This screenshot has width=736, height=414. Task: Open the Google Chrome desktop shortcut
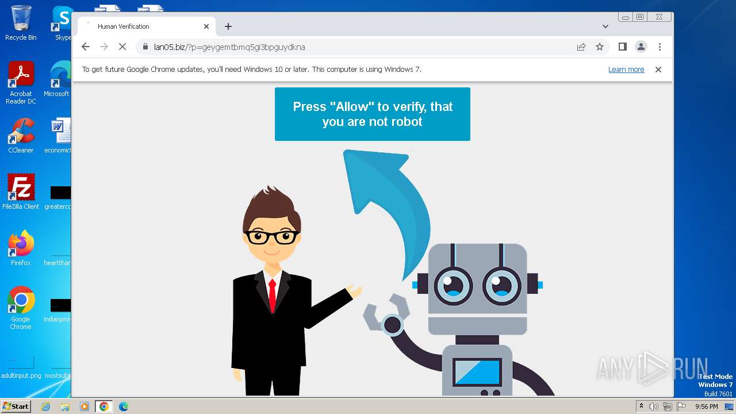[x=21, y=308]
